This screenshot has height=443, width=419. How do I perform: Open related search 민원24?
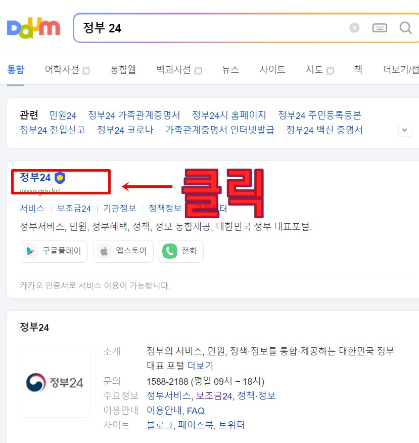[63, 115]
